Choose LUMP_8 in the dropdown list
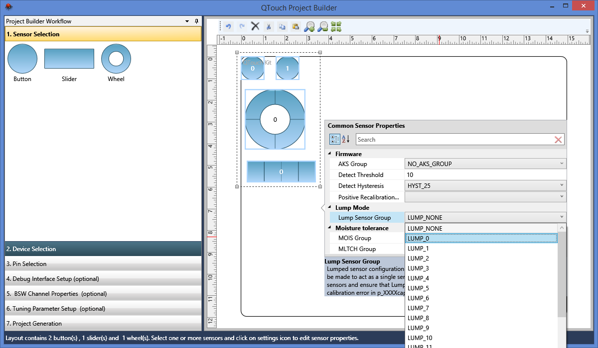Screen dimensions: 598x348 [481, 318]
